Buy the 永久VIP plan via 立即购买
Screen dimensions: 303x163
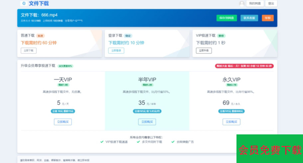(231, 122)
